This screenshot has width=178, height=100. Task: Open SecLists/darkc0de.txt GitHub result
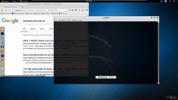55,55
